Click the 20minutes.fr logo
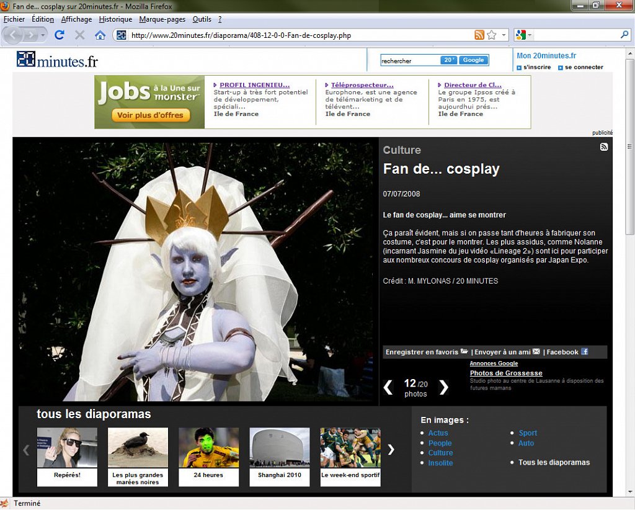Image resolution: width=635 pixels, height=510 pixels. [57, 60]
